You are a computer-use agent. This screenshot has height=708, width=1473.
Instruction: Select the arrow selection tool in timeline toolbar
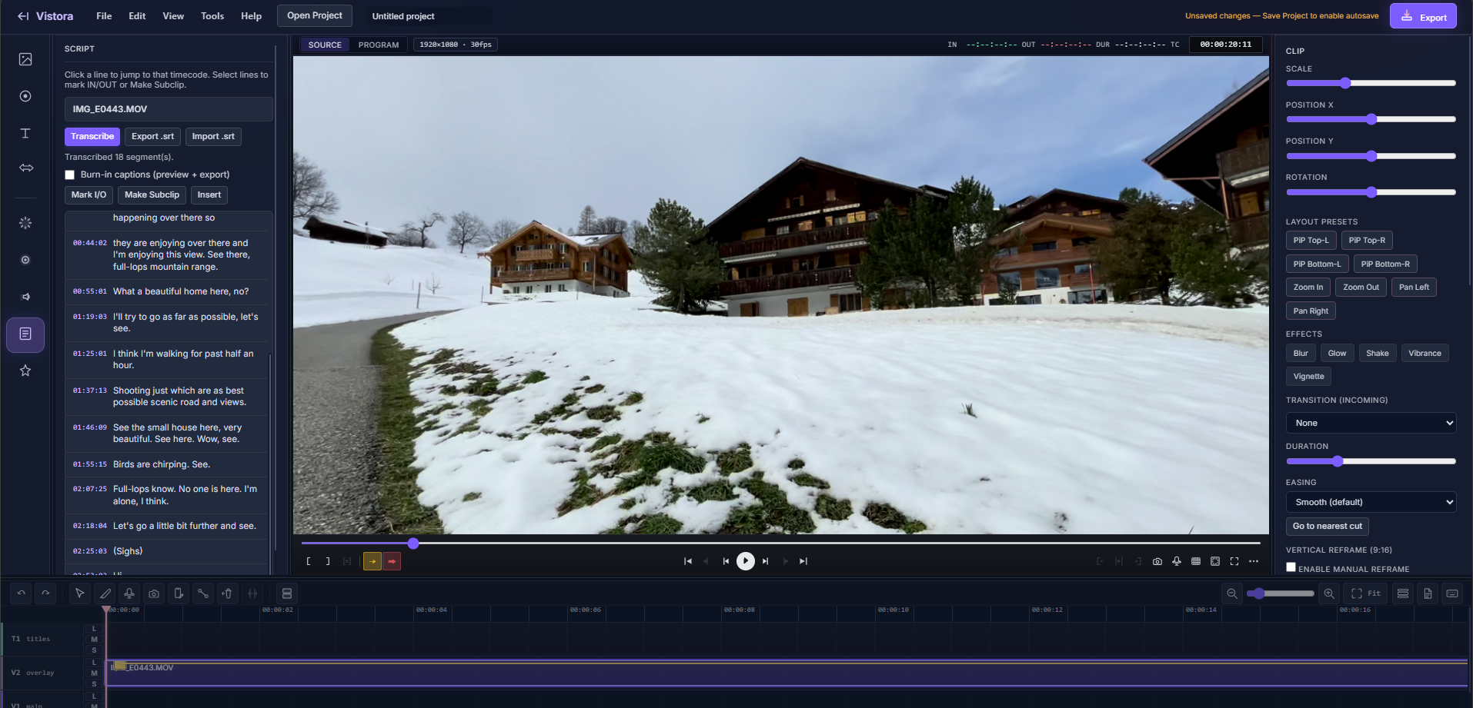79,593
